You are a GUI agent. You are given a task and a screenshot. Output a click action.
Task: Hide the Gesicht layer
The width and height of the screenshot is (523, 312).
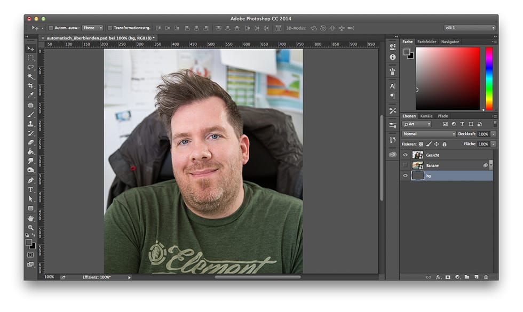pyautogui.click(x=405, y=155)
